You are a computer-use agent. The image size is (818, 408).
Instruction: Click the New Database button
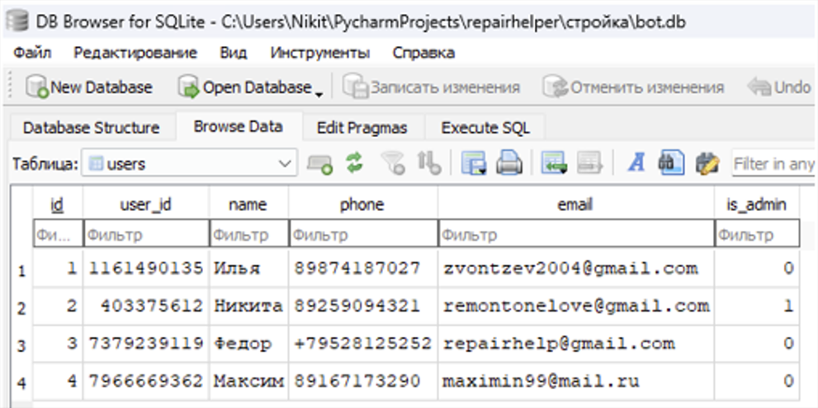tap(89, 87)
